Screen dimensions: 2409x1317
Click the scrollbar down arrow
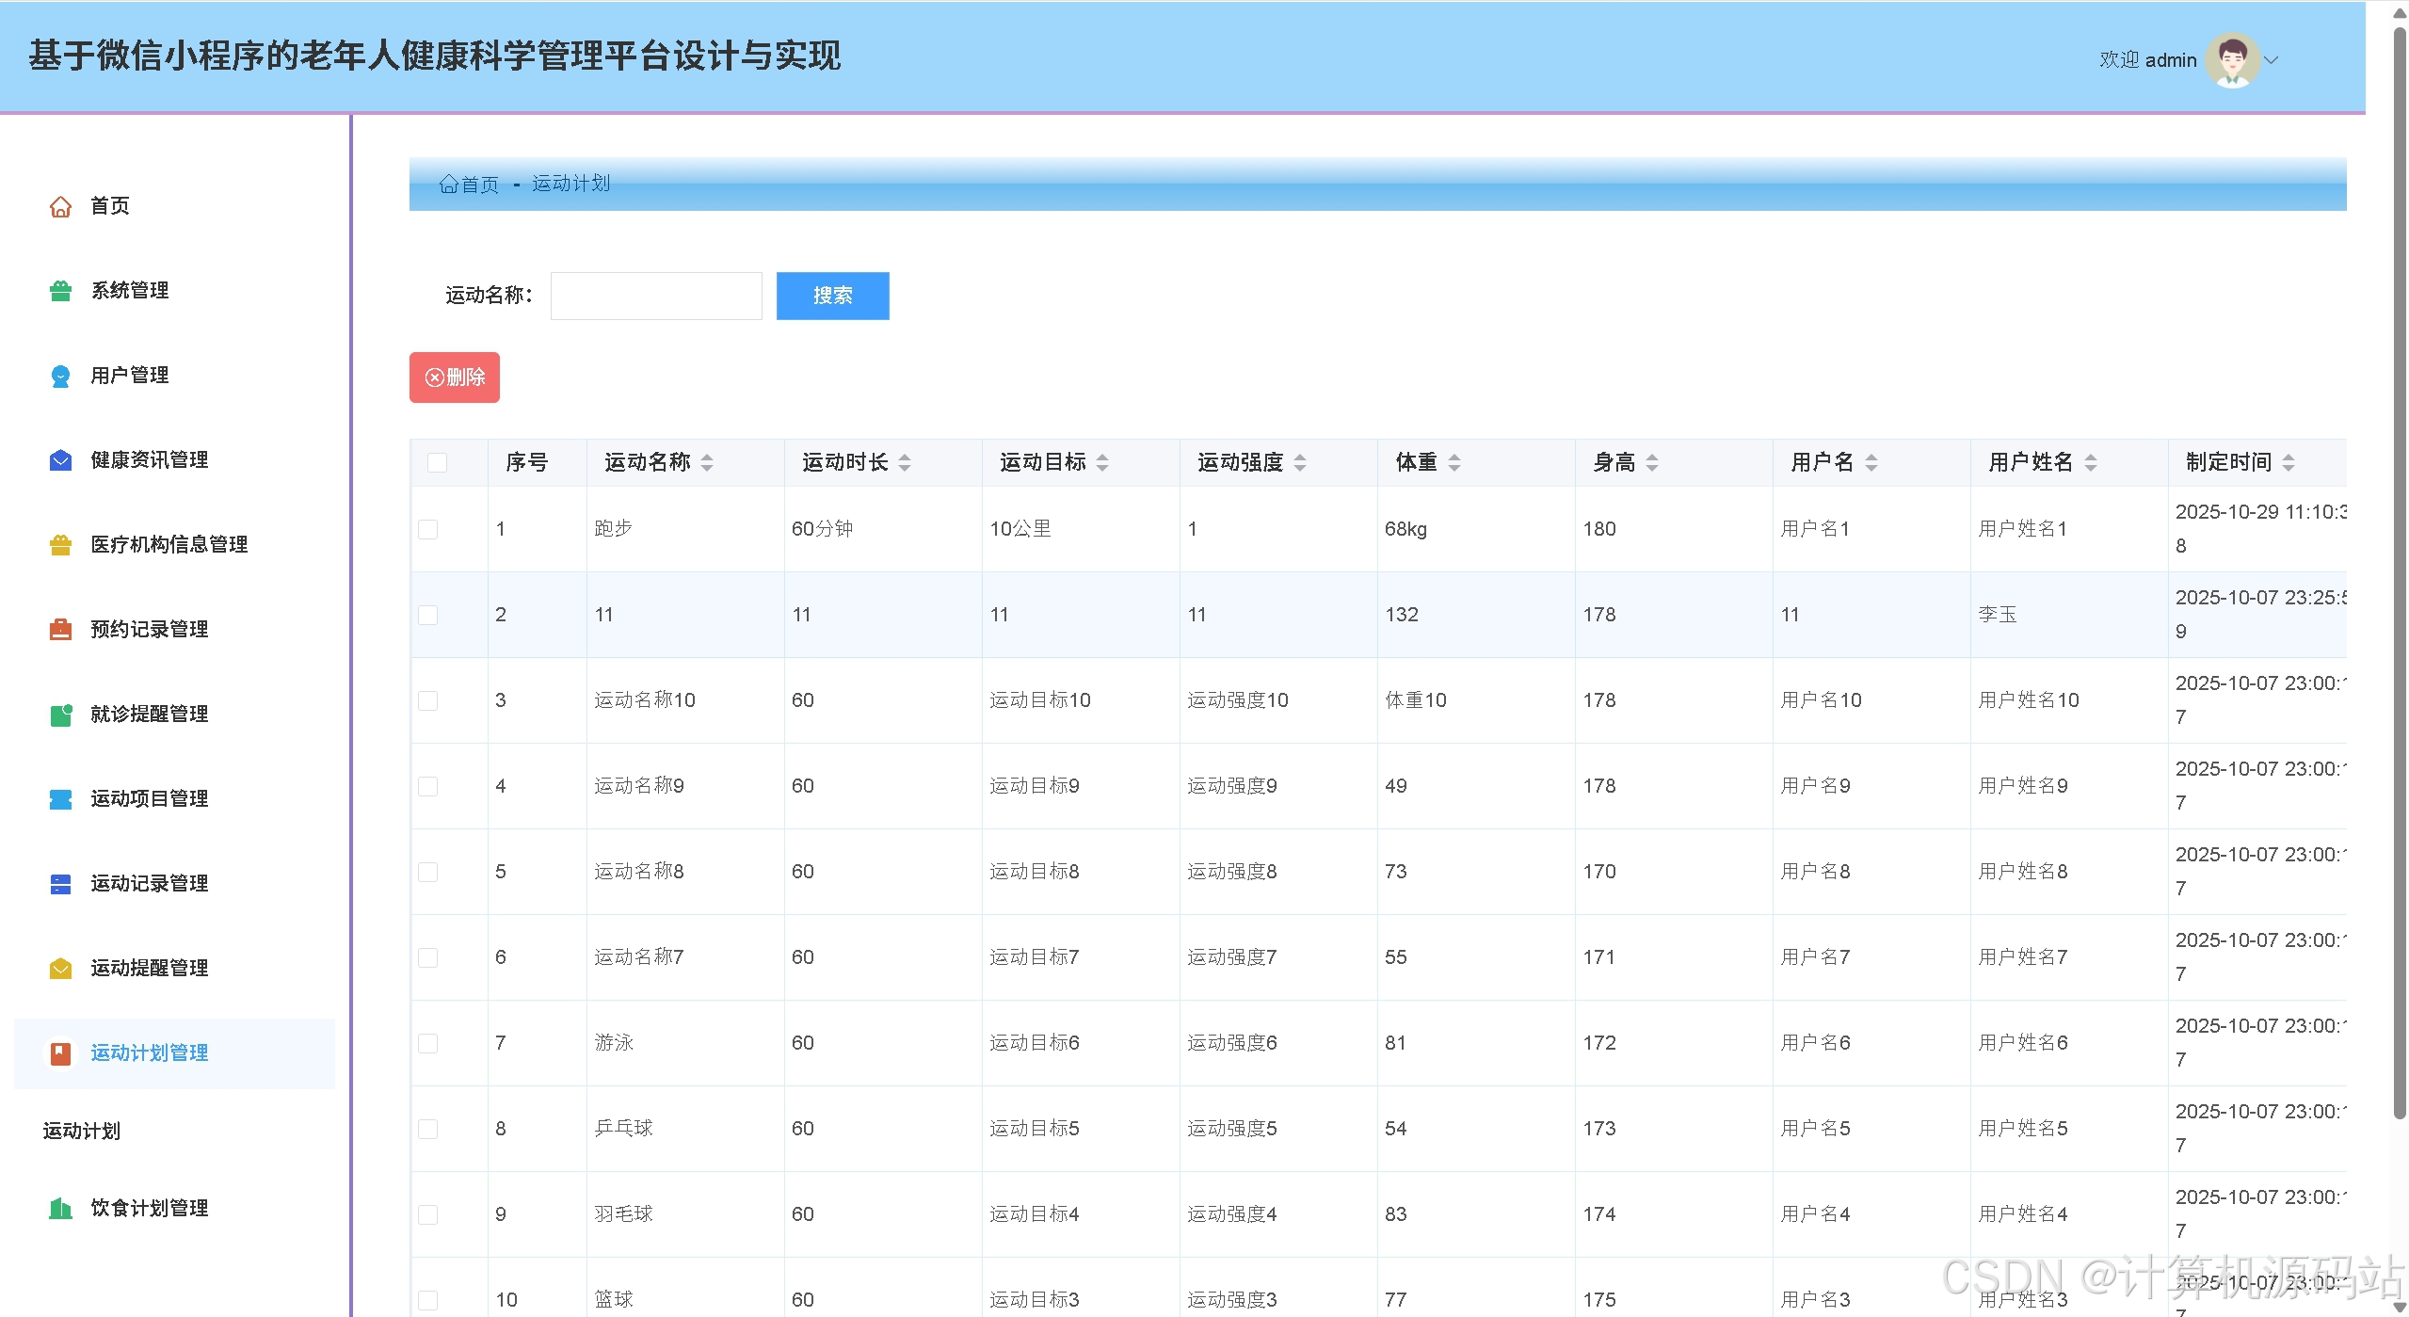(x=2400, y=1308)
